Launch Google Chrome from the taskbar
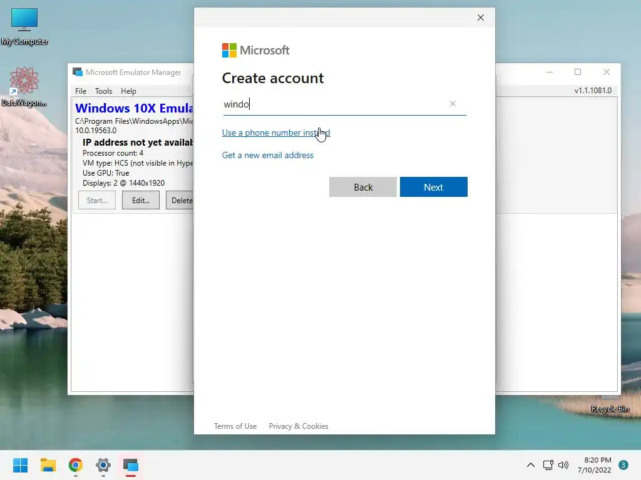This screenshot has width=641, height=480. click(x=76, y=465)
